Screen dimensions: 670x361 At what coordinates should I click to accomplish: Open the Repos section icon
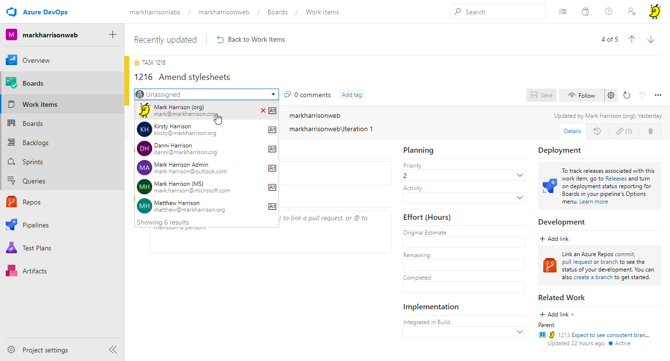[11, 202]
